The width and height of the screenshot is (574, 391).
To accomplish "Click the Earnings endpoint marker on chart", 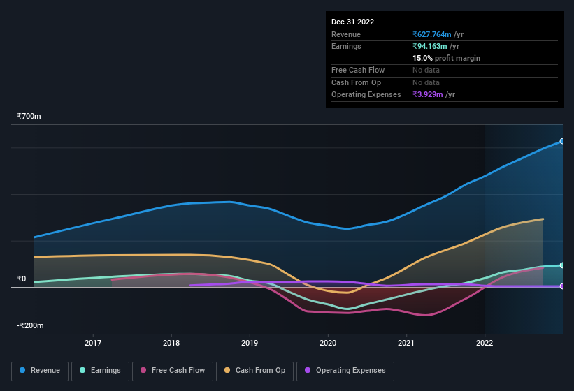I will coord(561,265).
